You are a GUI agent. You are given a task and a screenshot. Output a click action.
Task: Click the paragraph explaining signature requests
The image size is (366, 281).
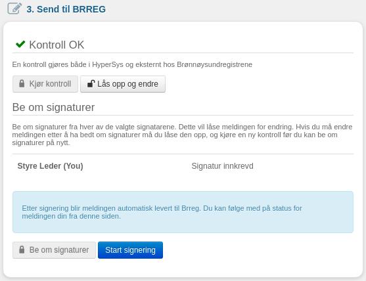point(182,135)
